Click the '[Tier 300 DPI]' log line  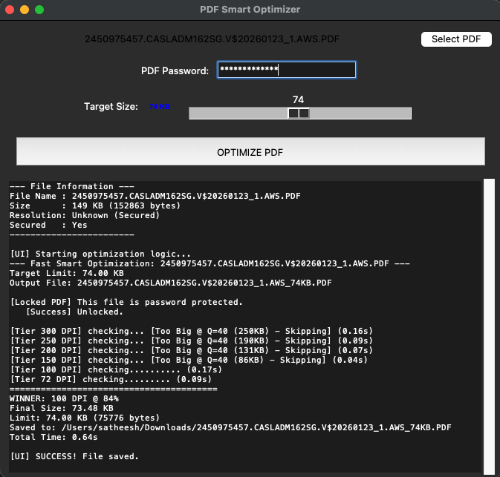[x=192, y=331]
